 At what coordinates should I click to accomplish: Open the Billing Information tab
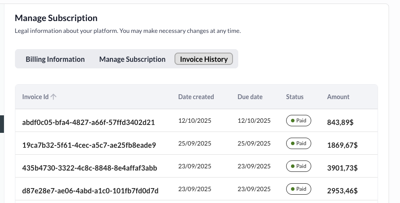[x=55, y=59]
